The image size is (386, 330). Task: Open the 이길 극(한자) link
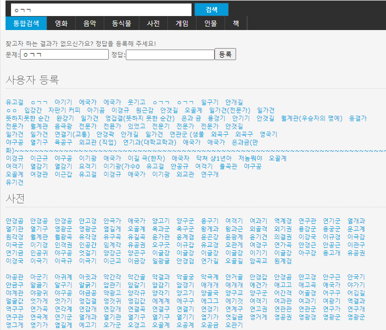pyautogui.click(x=146, y=158)
